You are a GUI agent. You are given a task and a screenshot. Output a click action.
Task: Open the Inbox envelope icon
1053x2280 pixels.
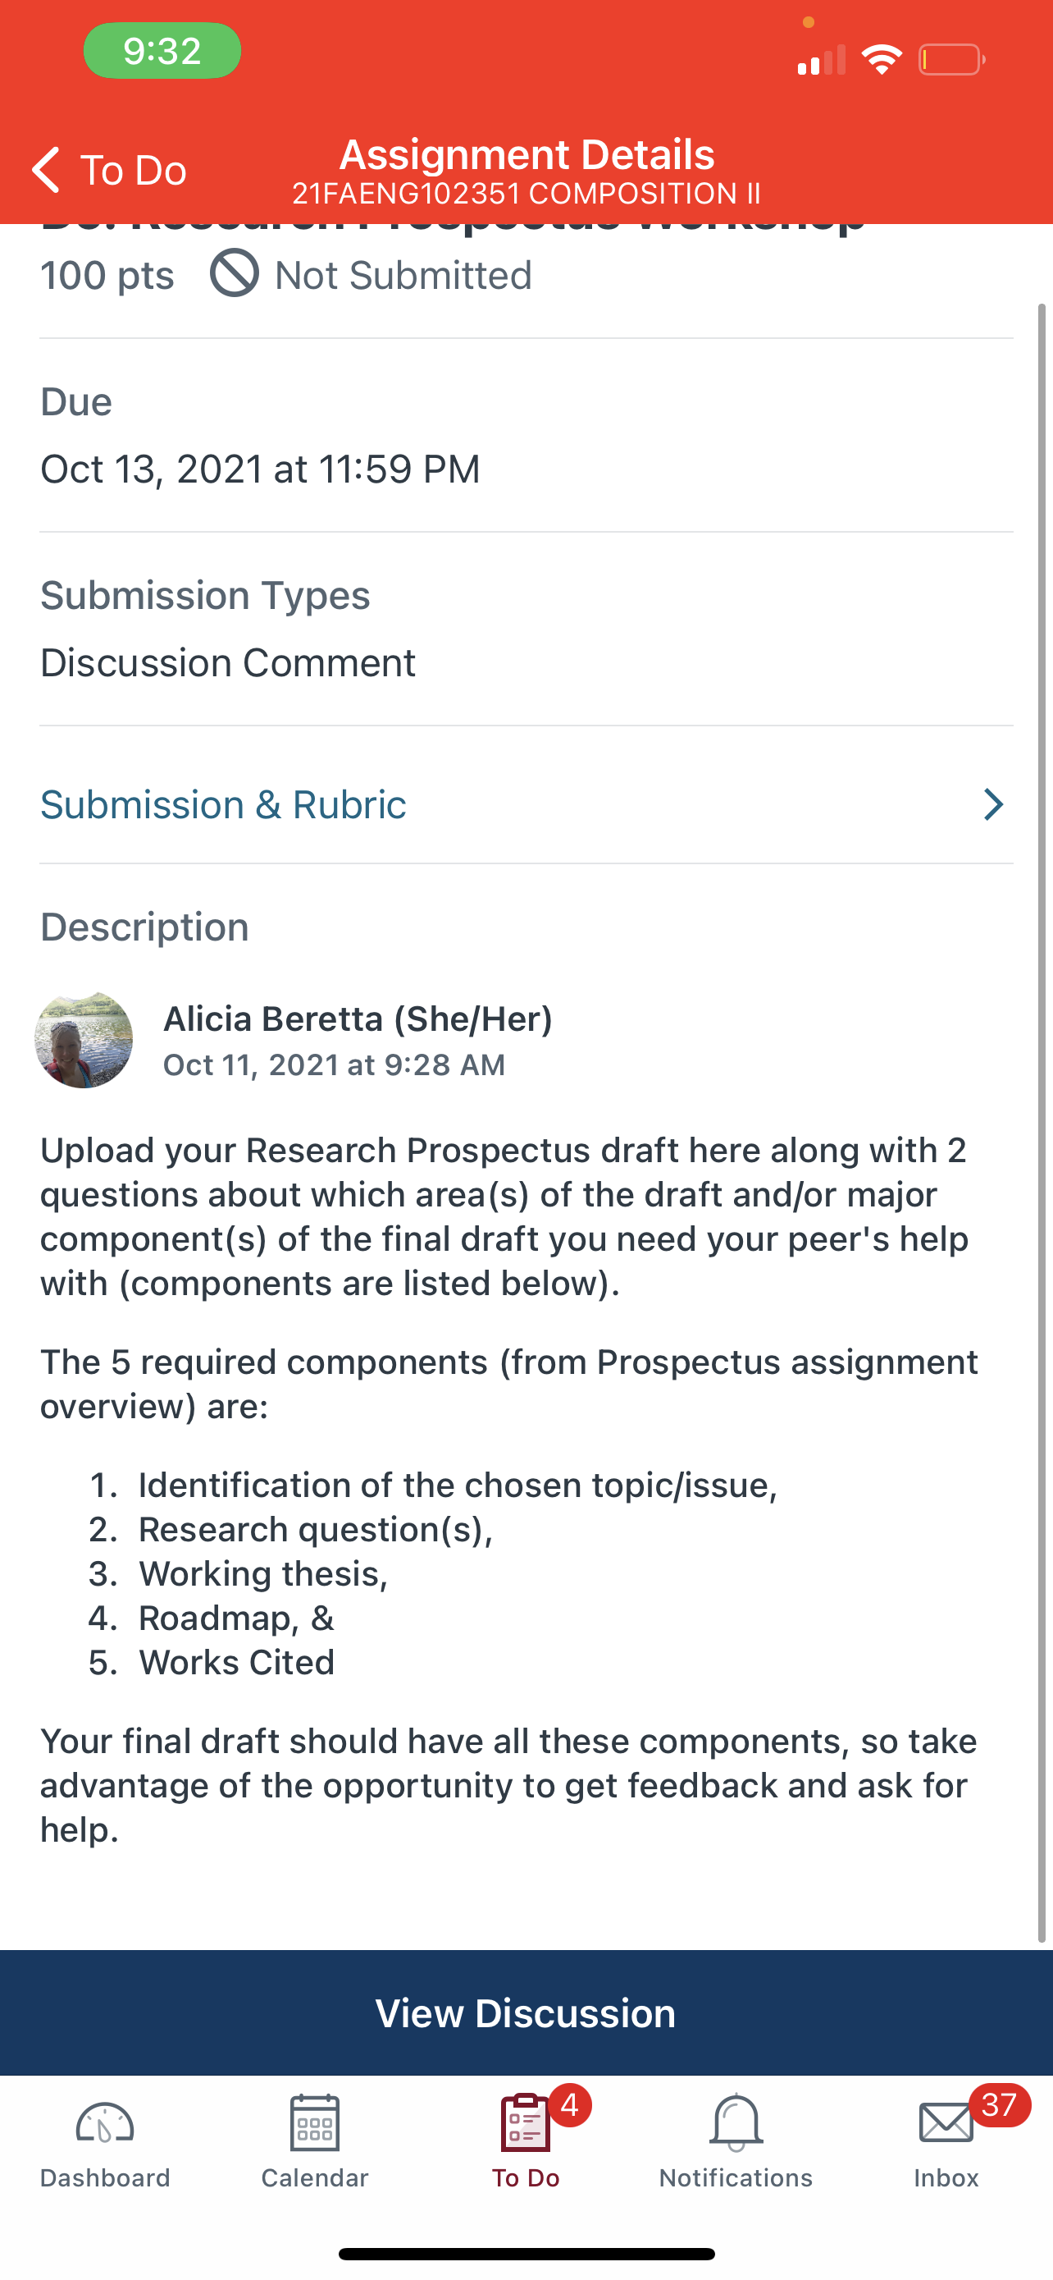(946, 2123)
